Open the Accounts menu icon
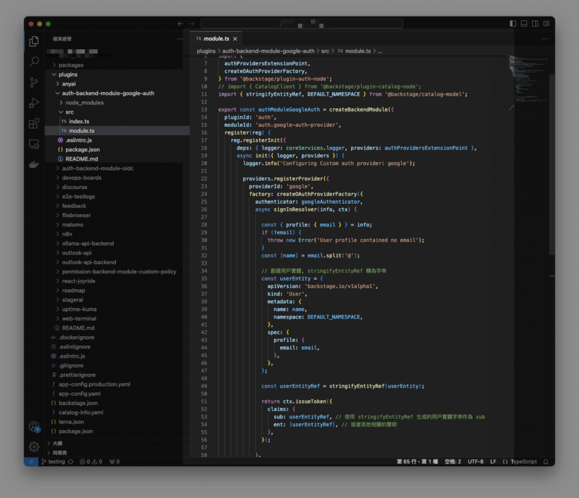 34,427
